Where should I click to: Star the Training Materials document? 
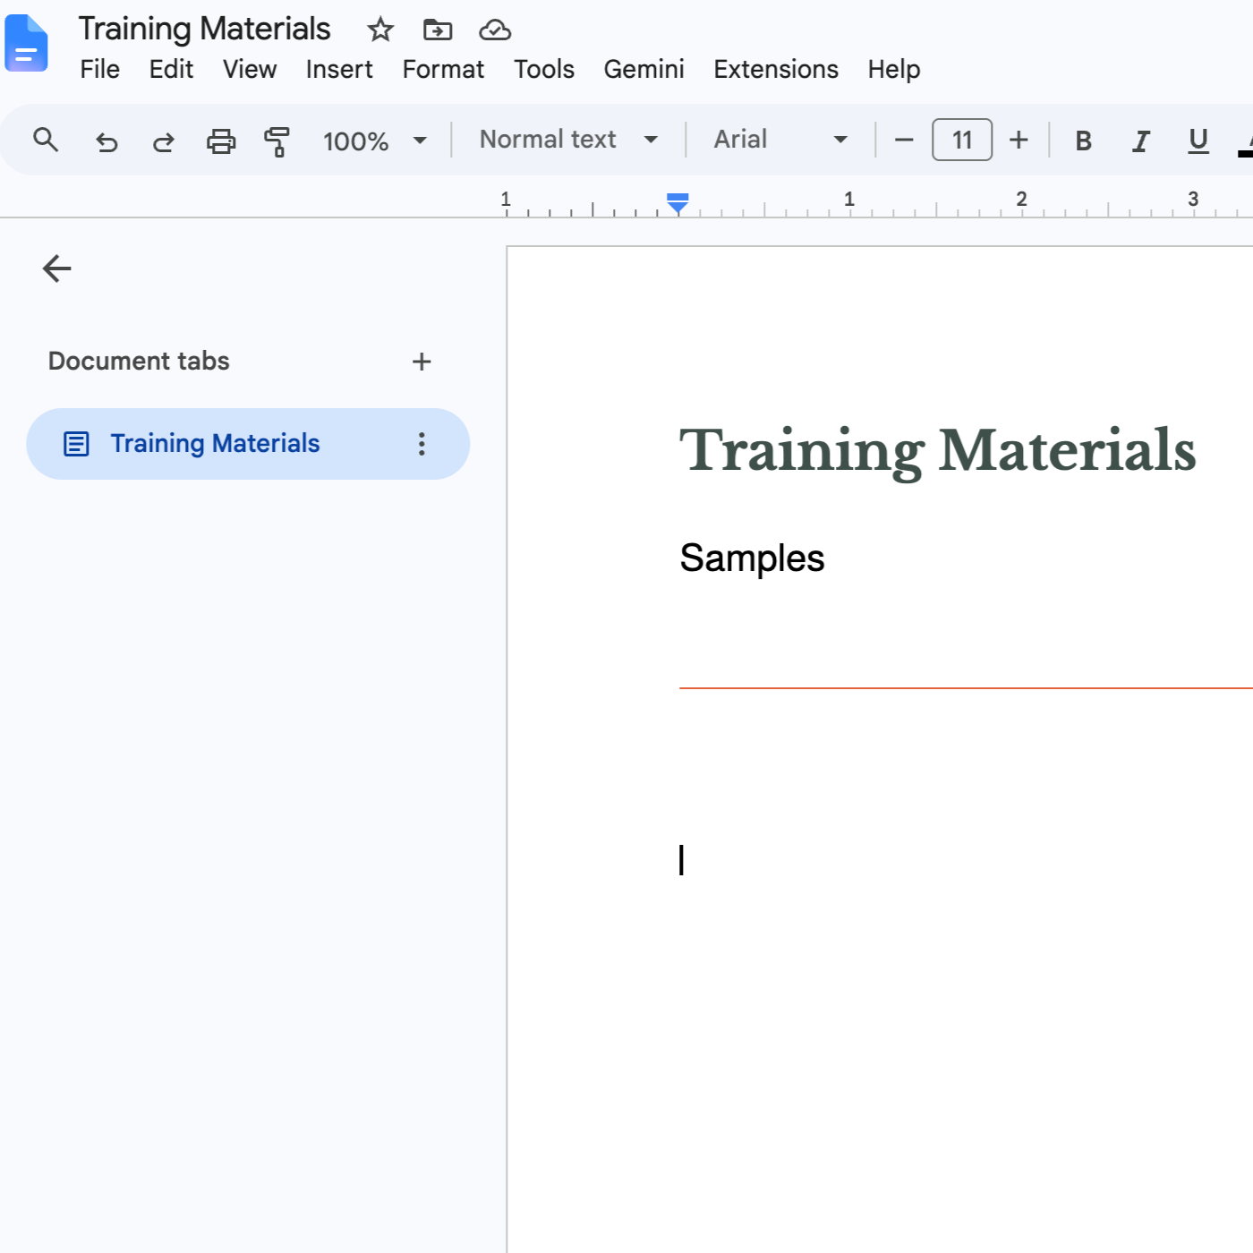[380, 30]
